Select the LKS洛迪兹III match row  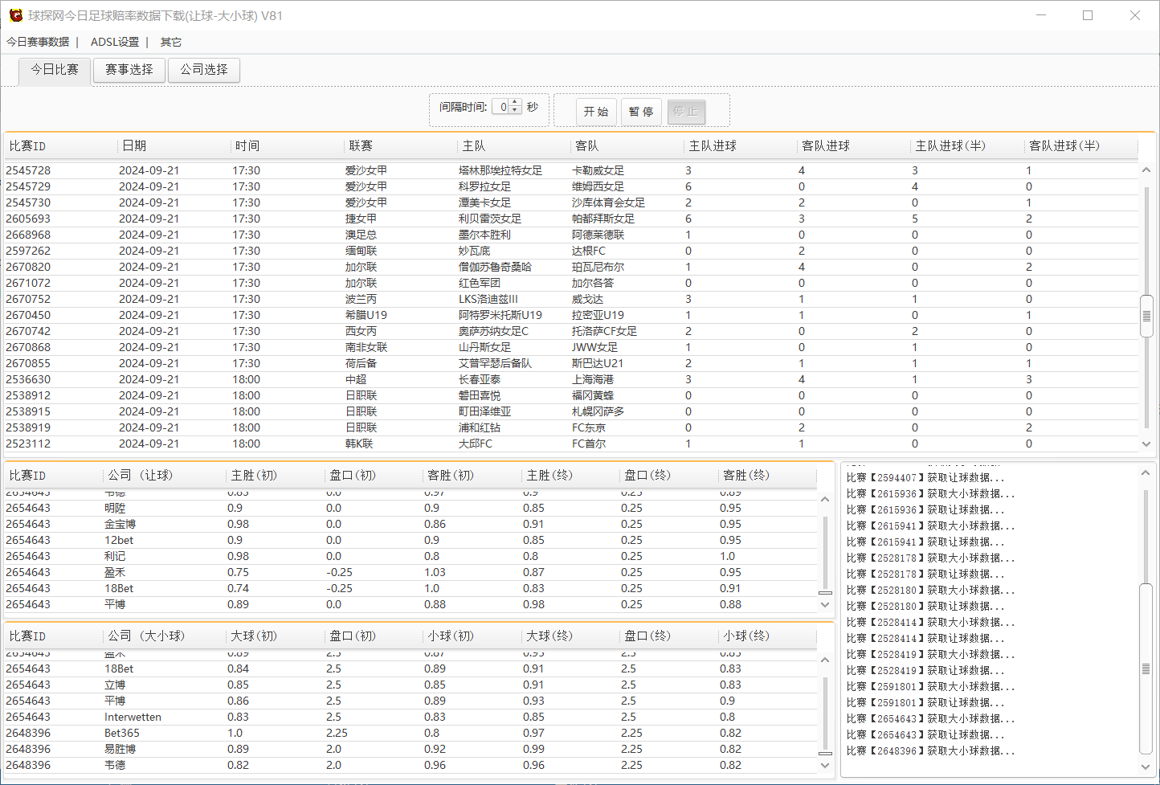[x=571, y=299]
